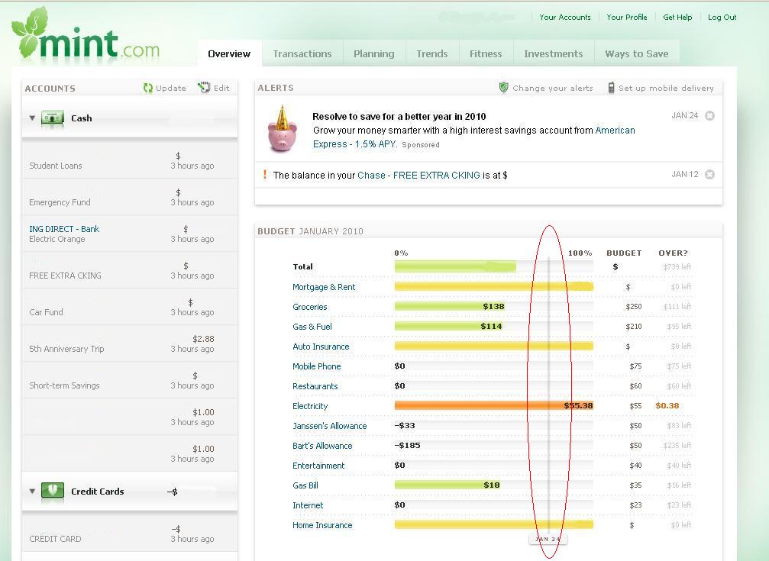Click the shield icon beside Change your alerts
This screenshot has width=769, height=561.
(x=504, y=87)
